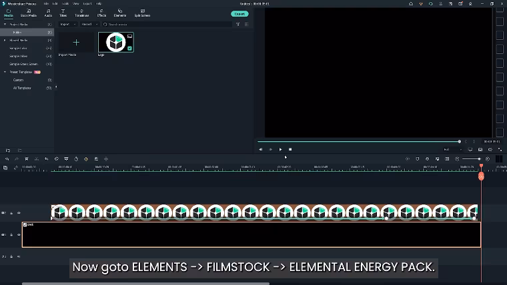
Task: Hide the Logo track with the eye icon
Action: point(19,213)
